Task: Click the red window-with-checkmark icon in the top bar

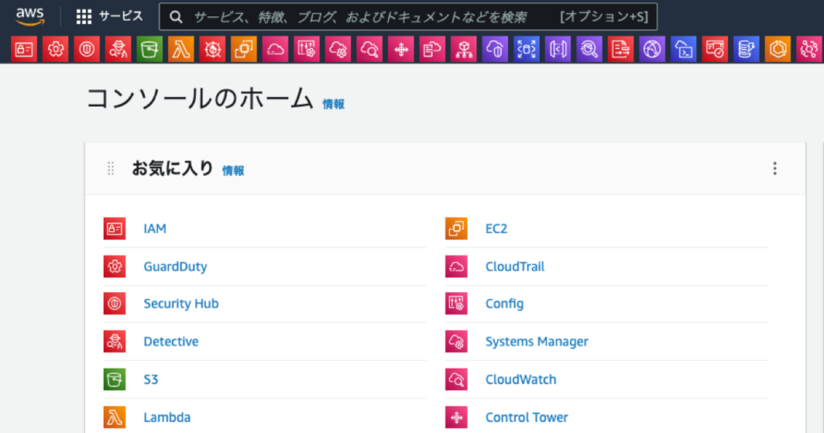Action: 715,50
